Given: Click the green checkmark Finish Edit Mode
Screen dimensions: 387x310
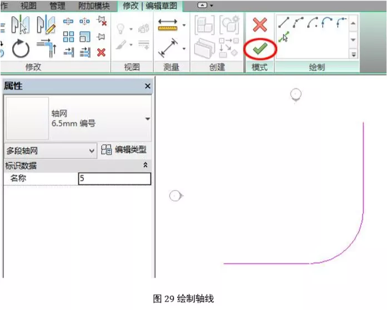Looking at the screenshot, I should pos(259,49).
